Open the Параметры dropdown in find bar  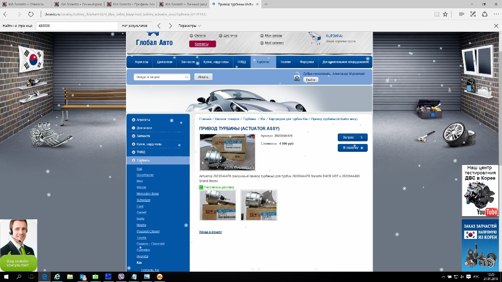click(x=190, y=25)
